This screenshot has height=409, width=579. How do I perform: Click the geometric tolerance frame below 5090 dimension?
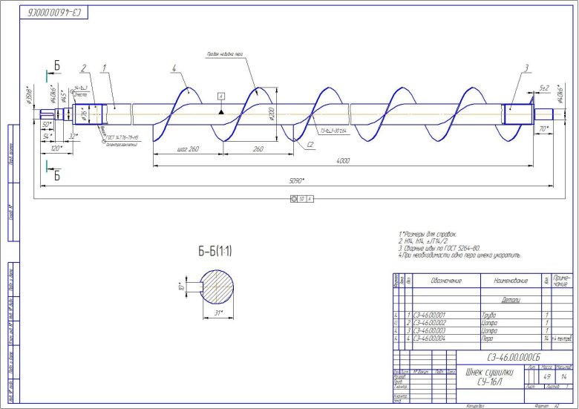tap(302, 198)
